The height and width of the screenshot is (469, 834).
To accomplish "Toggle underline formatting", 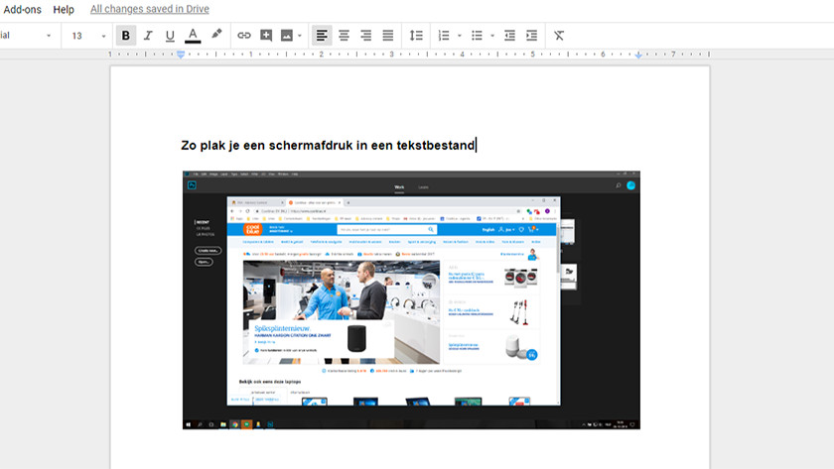I will [x=170, y=36].
